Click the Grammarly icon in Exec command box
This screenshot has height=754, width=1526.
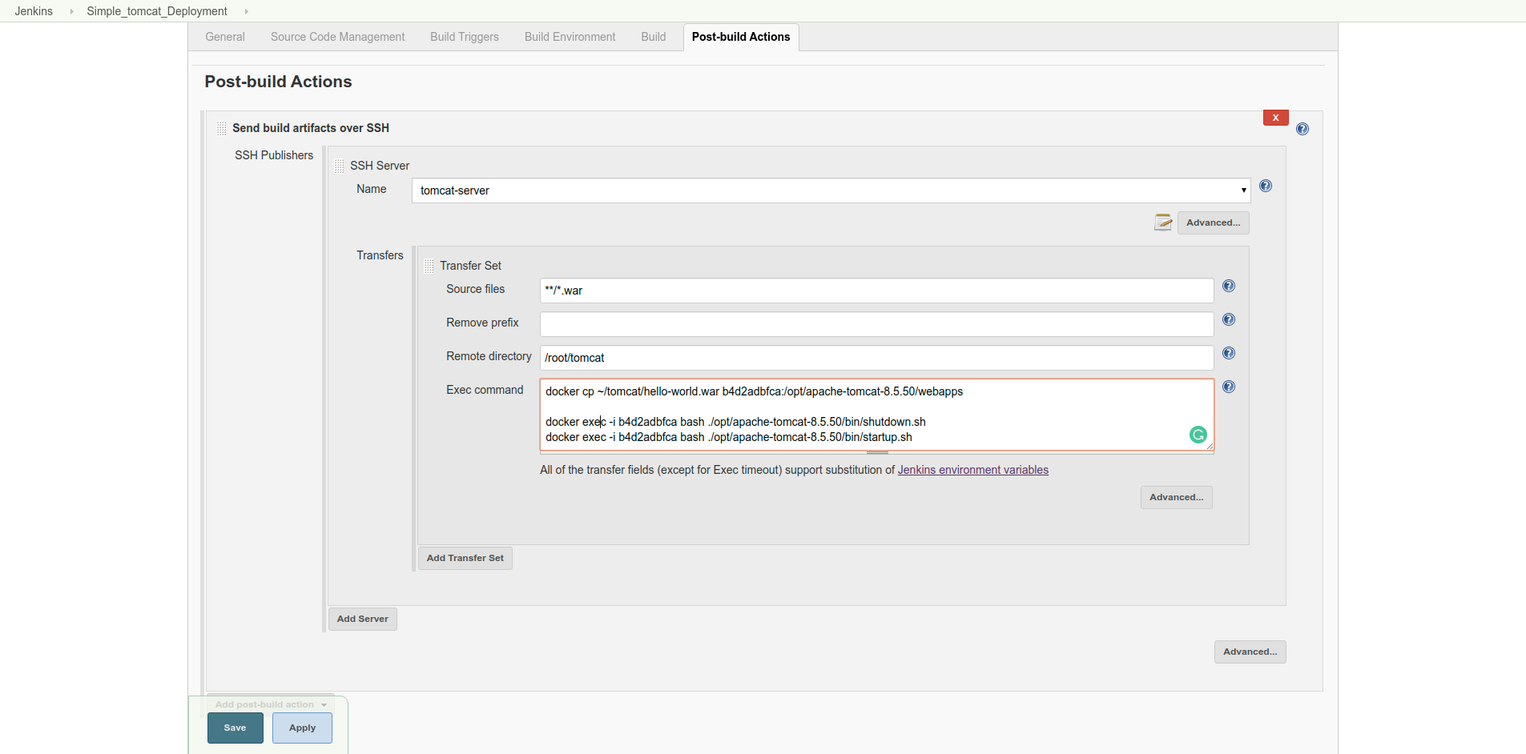tap(1198, 435)
